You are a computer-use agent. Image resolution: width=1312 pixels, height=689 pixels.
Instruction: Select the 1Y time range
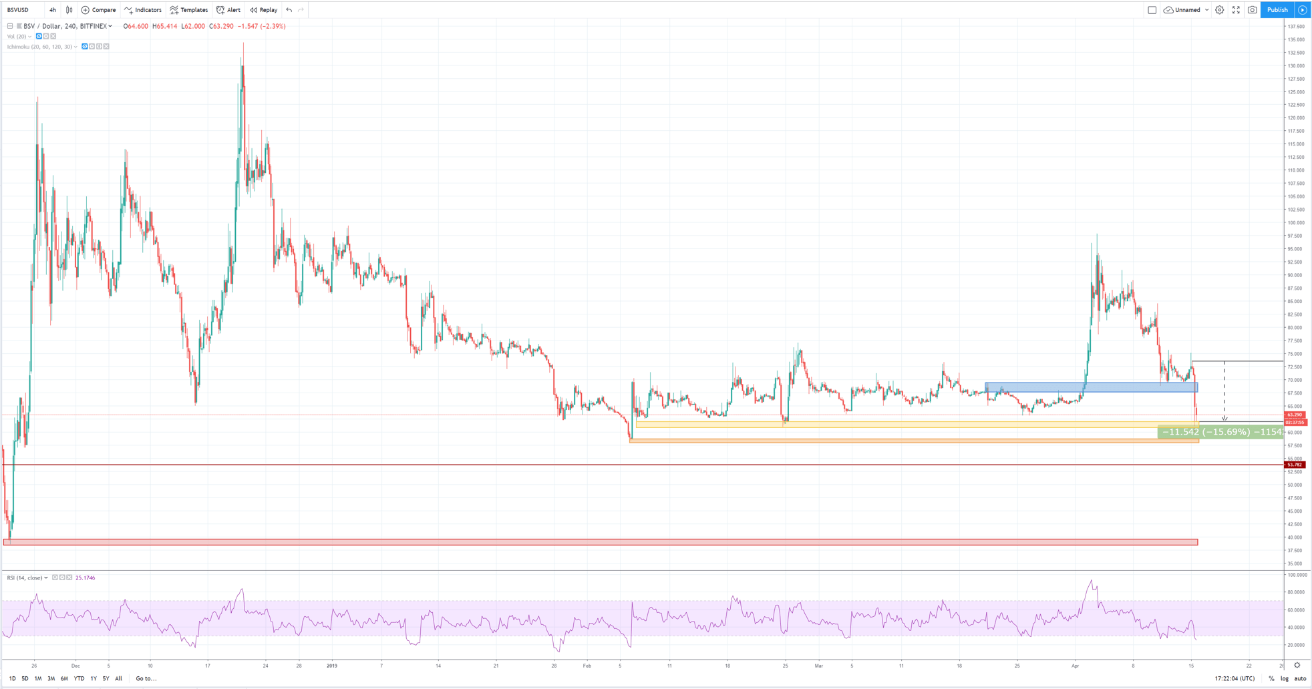pos(94,678)
